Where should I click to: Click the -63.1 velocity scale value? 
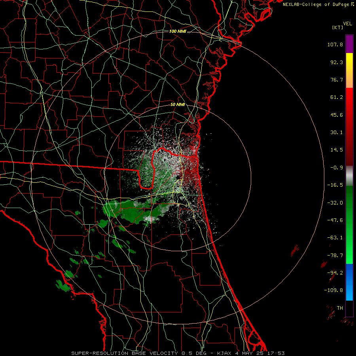[335, 238]
